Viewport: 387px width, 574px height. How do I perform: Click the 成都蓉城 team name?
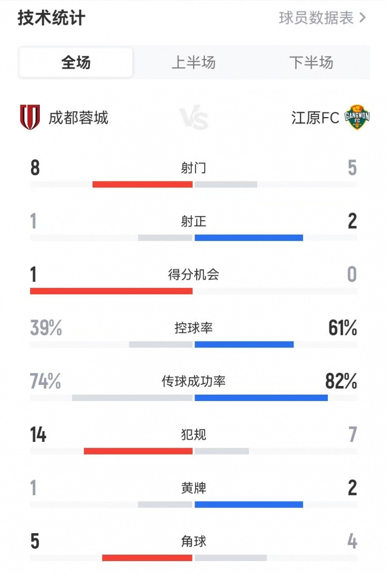(78, 118)
